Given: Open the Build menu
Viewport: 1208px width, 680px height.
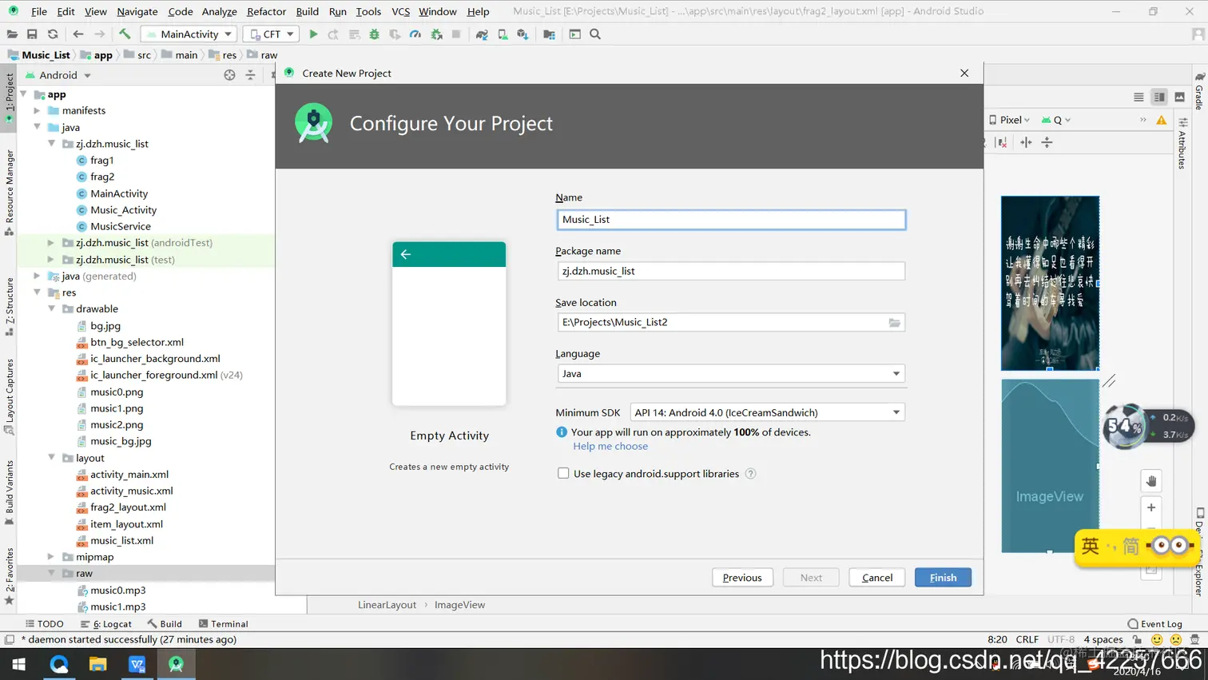Looking at the screenshot, I should (x=307, y=11).
